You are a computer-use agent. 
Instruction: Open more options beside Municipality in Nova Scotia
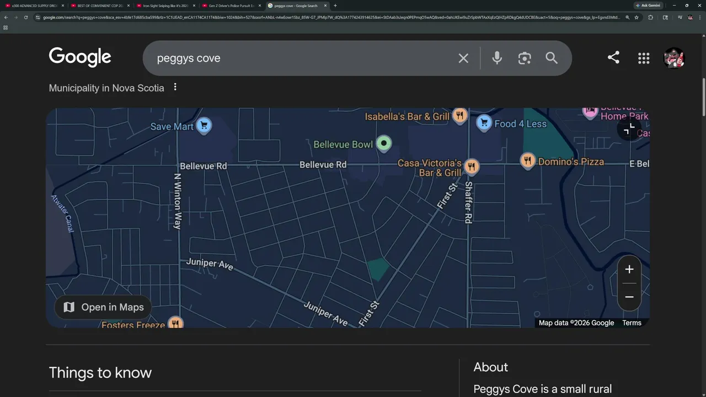tap(175, 87)
